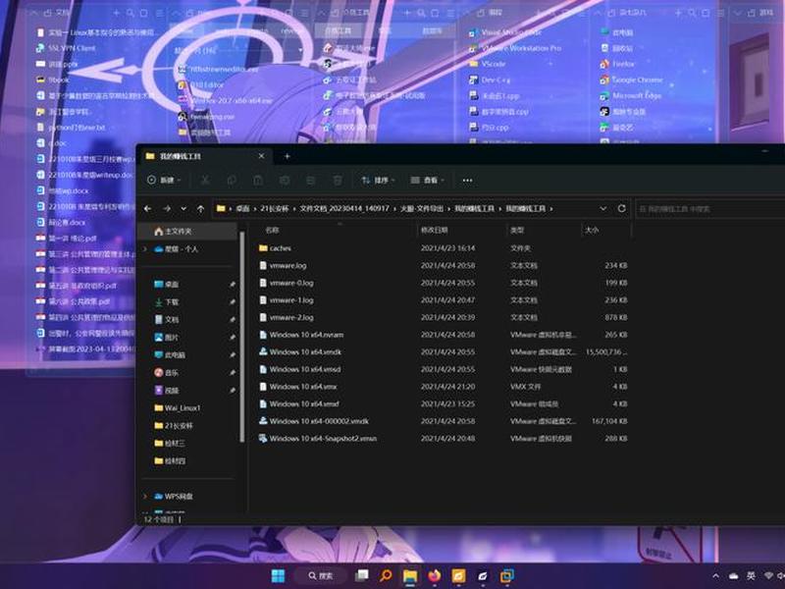The image size is (785, 589).
Task: Expand the OneDrive 个人 node chevron
Action: (145, 249)
